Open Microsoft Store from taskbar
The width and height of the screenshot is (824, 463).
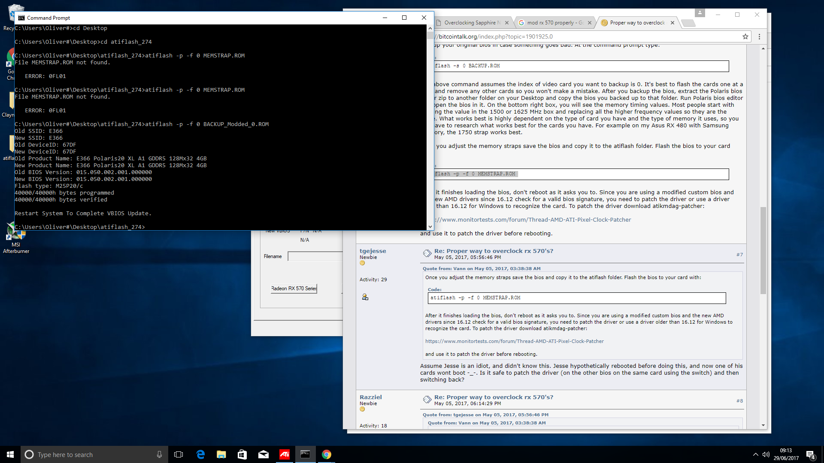point(242,454)
